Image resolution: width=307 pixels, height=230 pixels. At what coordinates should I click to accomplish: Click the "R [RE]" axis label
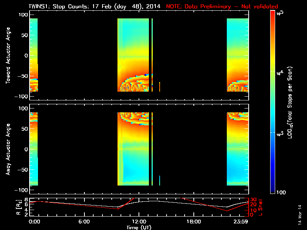point(19,207)
